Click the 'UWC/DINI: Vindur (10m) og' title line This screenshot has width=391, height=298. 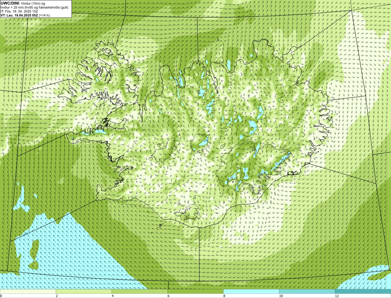pos(23,3)
